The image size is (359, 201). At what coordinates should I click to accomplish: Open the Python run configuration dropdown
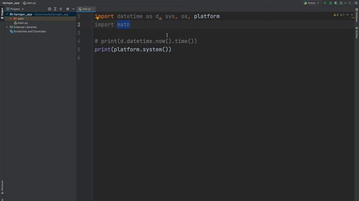[311, 3]
